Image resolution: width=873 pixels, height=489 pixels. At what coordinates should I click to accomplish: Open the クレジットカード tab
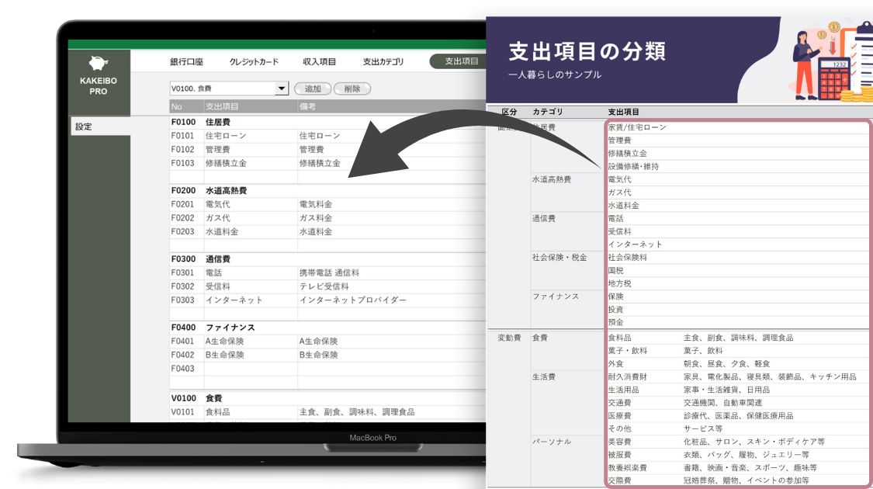click(x=254, y=62)
